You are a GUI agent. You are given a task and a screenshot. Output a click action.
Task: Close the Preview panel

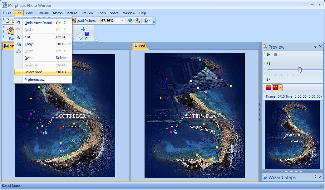[320, 46]
